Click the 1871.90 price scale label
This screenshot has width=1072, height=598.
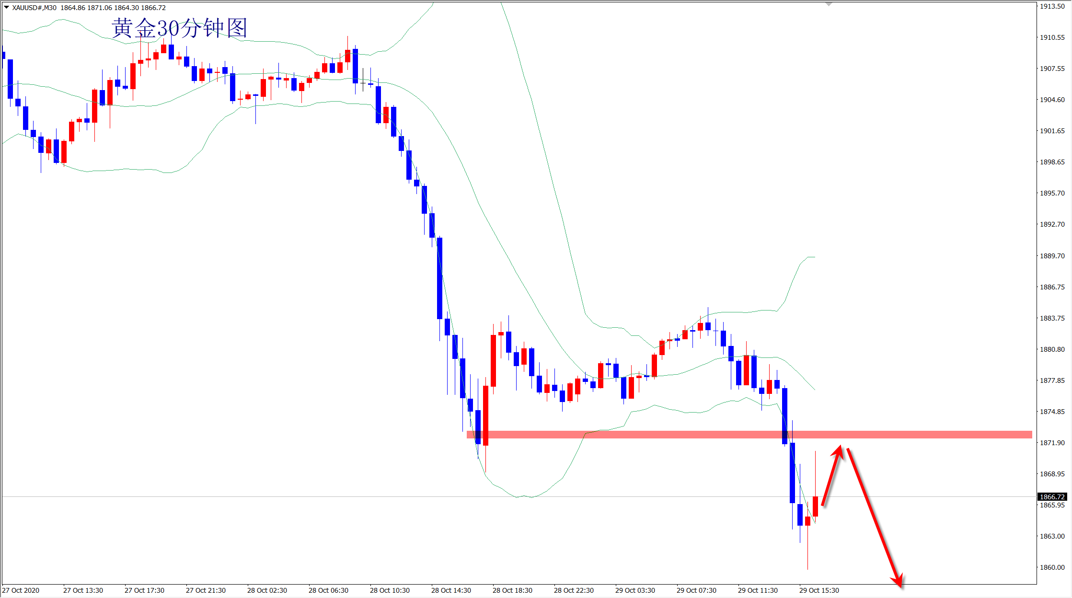pyautogui.click(x=1052, y=443)
